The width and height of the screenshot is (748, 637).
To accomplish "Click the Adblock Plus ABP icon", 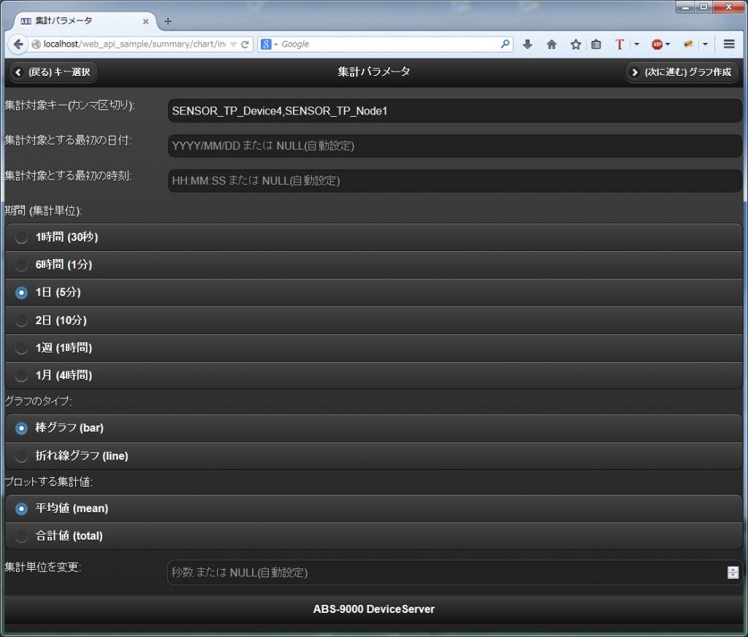I will 657,45.
